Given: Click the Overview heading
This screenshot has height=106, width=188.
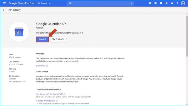Looking at the screenshot, I should point(40,54).
